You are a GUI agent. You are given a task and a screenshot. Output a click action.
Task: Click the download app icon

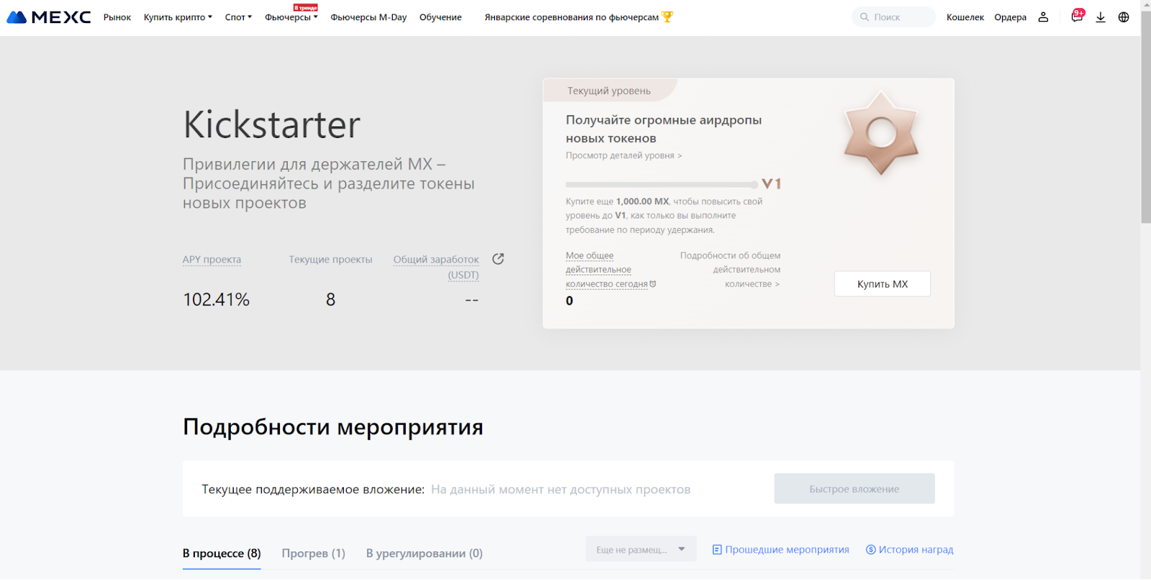click(1101, 17)
